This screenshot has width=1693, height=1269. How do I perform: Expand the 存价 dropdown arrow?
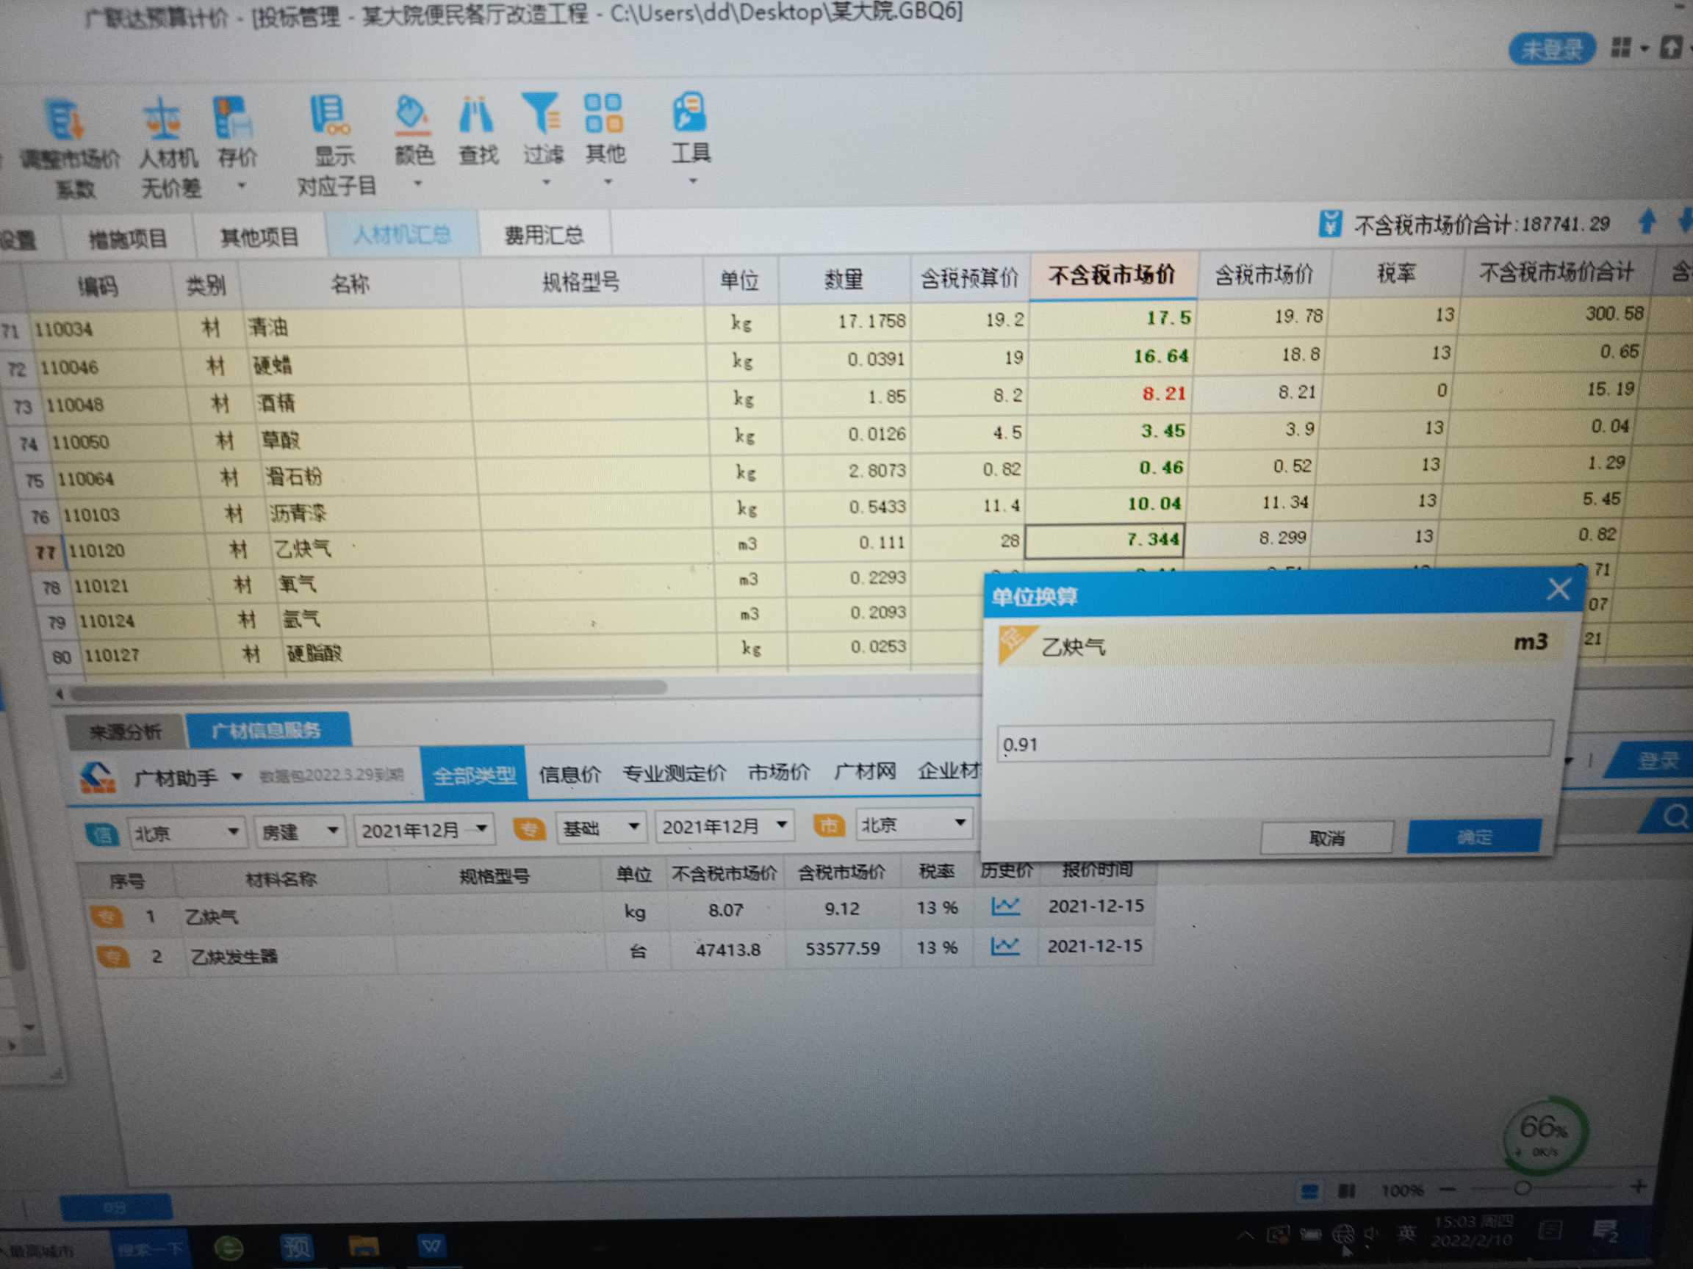click(242, 186)
